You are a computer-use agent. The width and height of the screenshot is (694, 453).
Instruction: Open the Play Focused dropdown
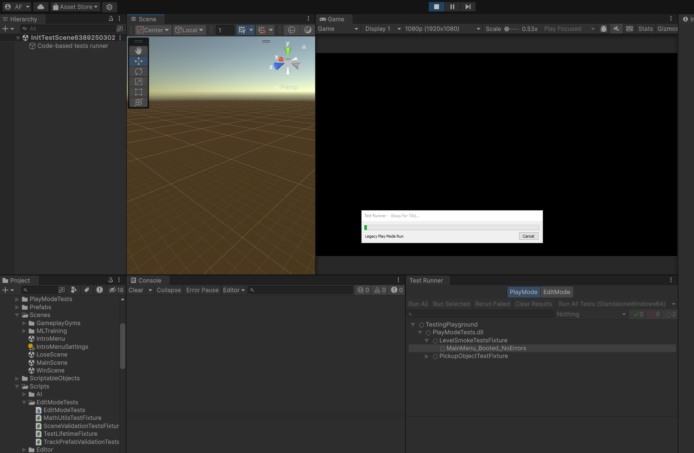569,29
